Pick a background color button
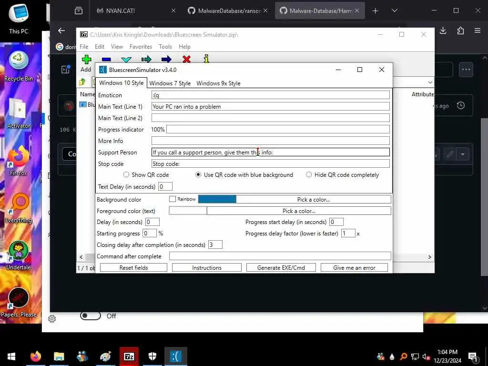This screenshot has height=366, width=488. click(314, 200)
